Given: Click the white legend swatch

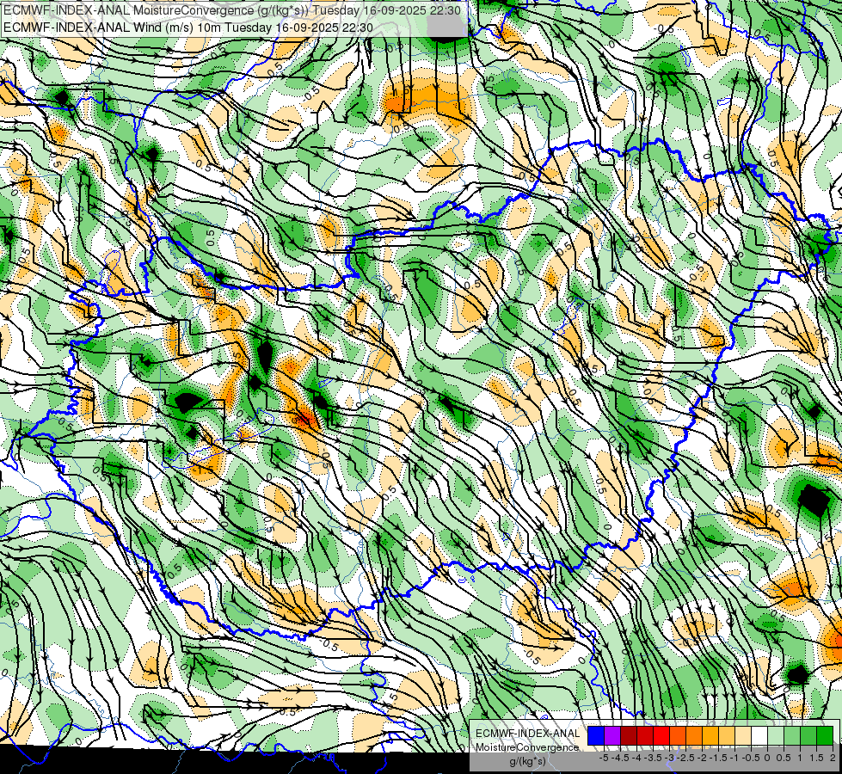Looking at the screenshot, I should (x=759, y=736).
